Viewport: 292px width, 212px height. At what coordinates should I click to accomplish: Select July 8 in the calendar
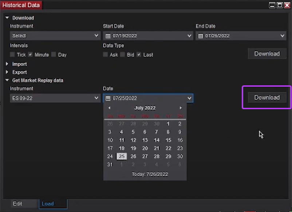point(168,132)
